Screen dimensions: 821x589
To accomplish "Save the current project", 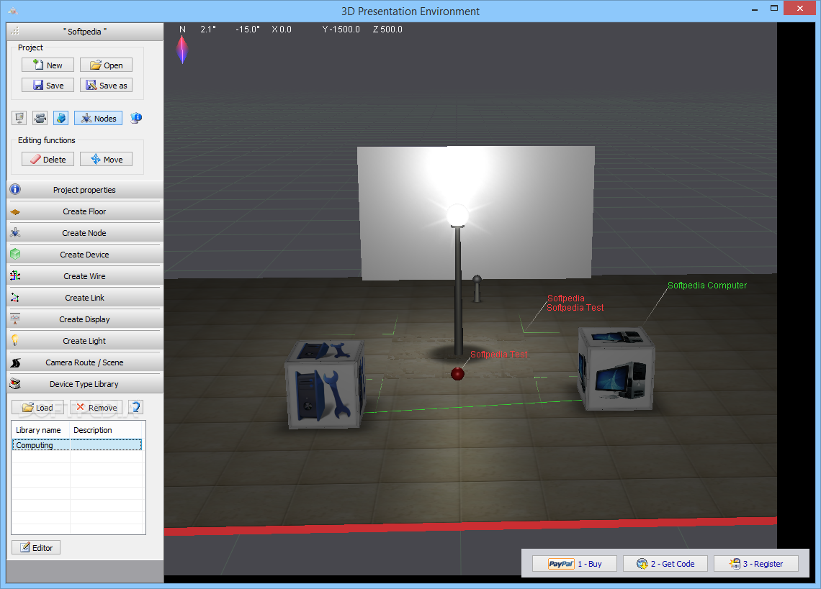I will point(48,86).
